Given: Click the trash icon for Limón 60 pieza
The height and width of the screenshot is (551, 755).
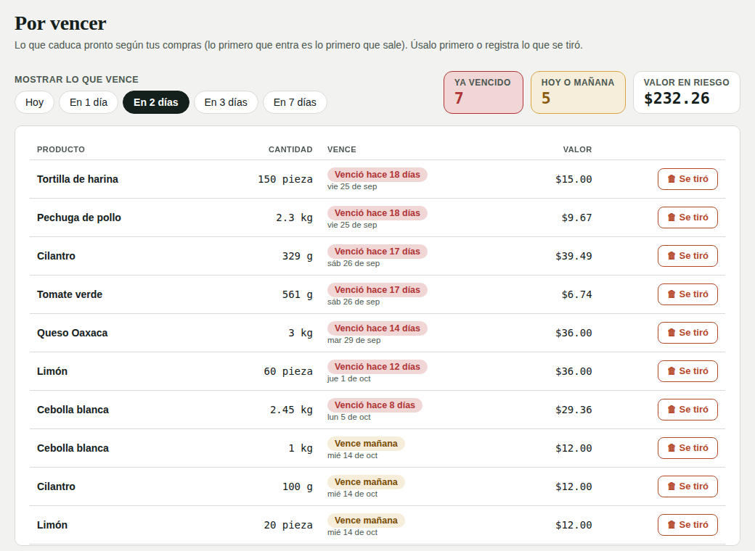Looking at the screenshot, I should tap(672, 371).
